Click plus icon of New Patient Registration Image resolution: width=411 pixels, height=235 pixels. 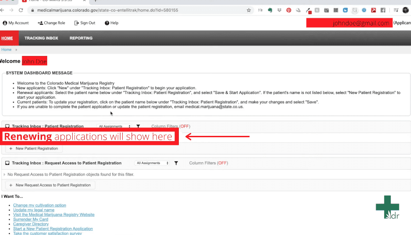(11, 149)
